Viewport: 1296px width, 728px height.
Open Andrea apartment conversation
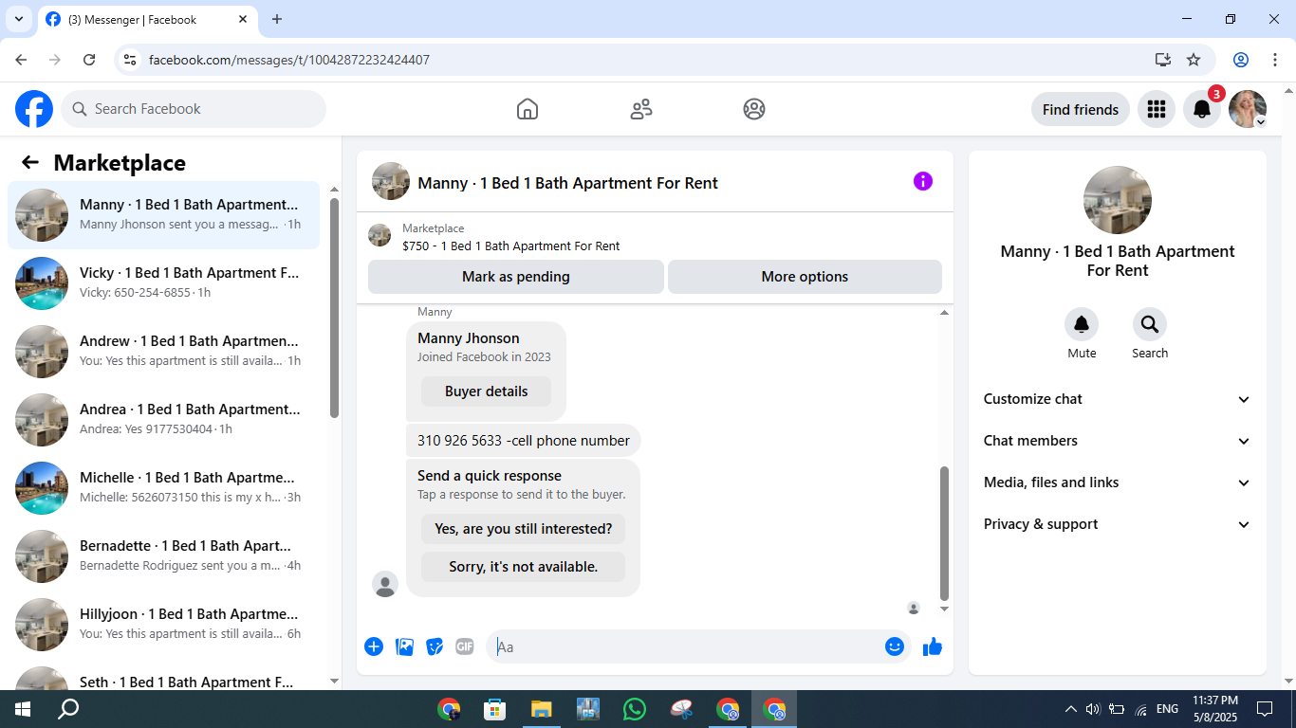click(x=164, y=420)
